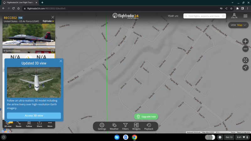Close the Updated 3D view popup

pos(61,61)
